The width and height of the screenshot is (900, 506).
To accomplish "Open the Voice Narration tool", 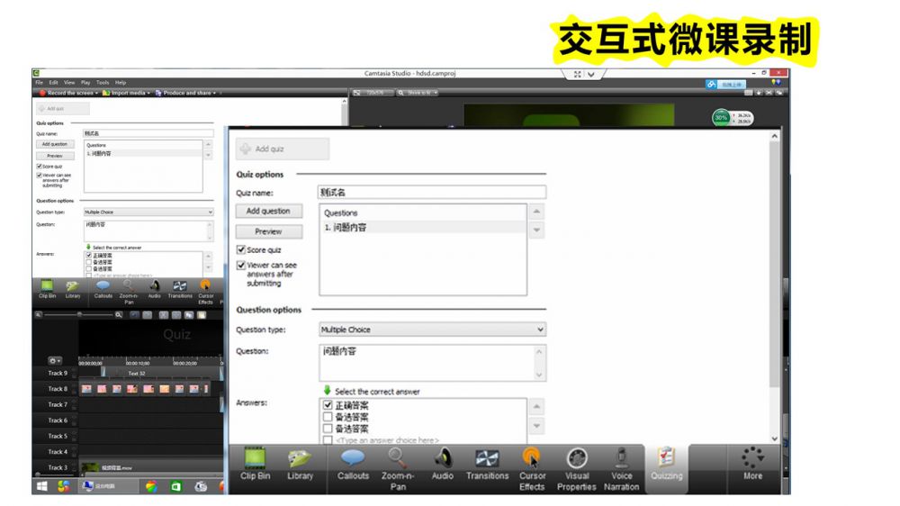I will 621,468.
